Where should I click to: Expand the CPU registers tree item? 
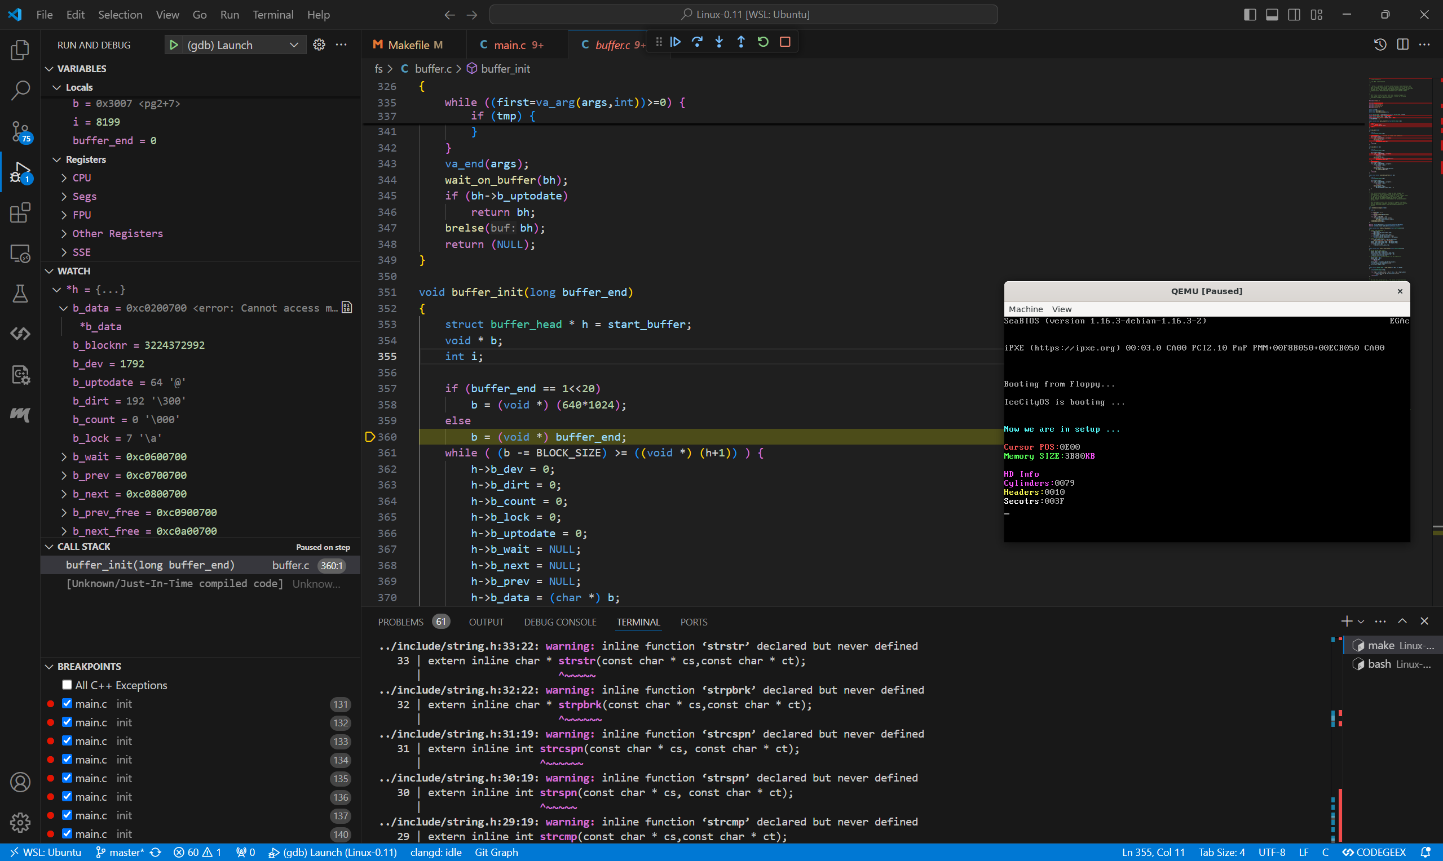pos(64,177)
